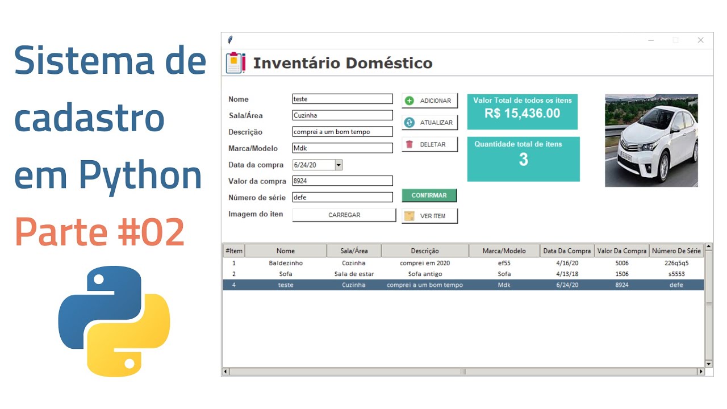727x409 pixels.
Task: Click the white car thumbnail image
Action: click(651, 140)
